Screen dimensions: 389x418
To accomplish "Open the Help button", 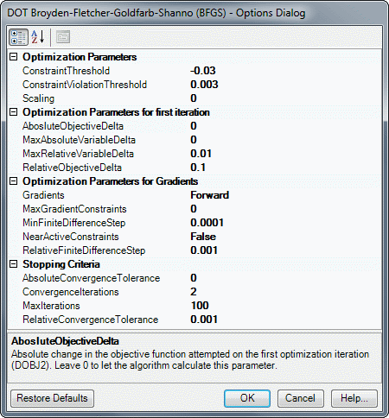I will click(354, 398).
